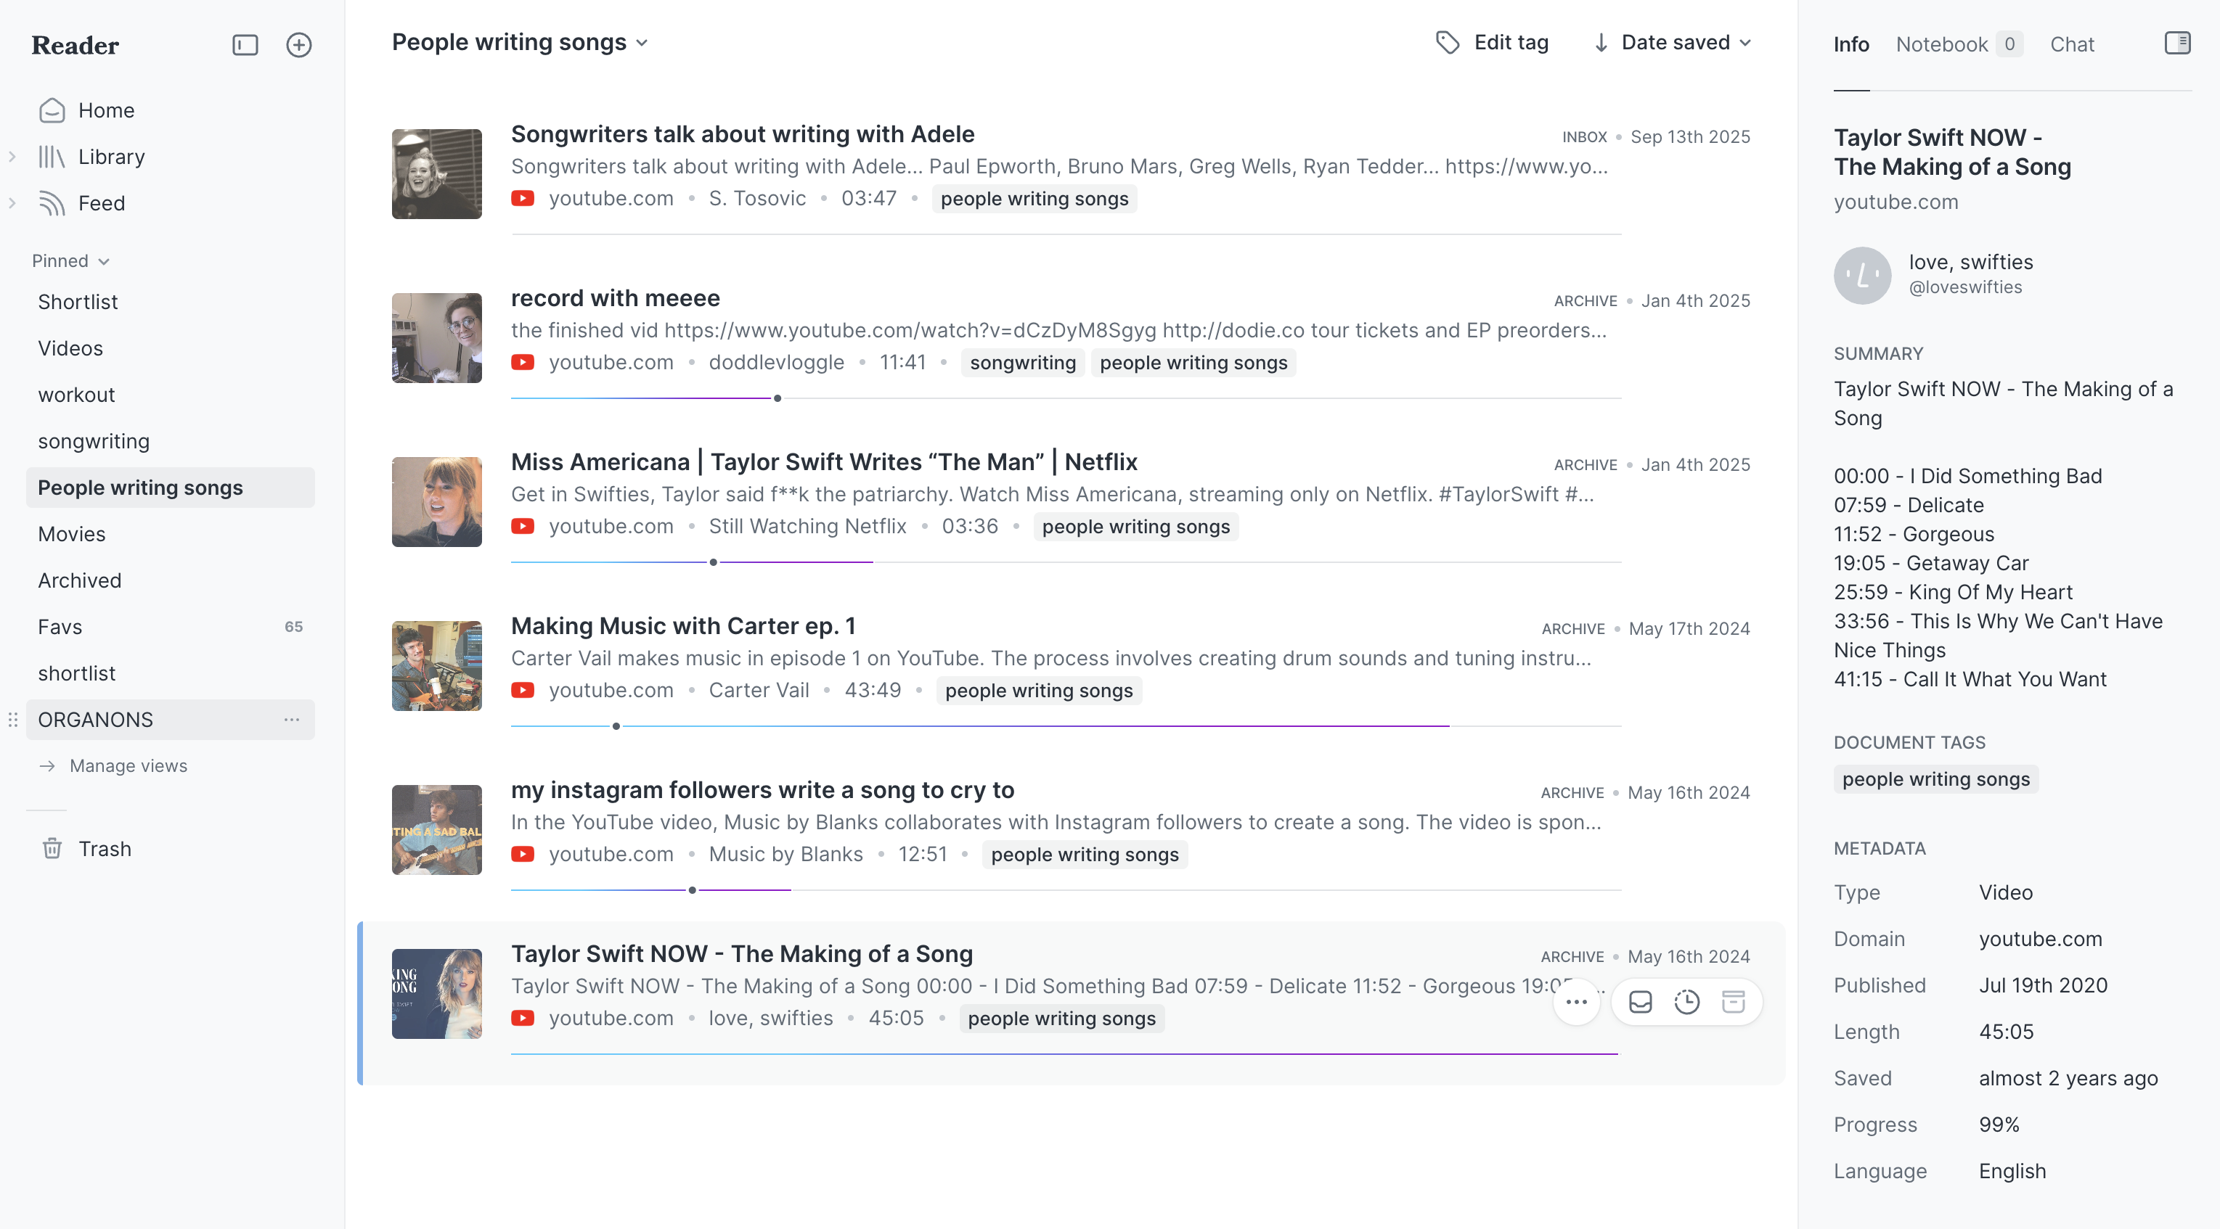Viewport: 2220px width, 1229px height.
Task: Toggle sort direction arrow beside Date saved
Action: tap(1600, 42)
